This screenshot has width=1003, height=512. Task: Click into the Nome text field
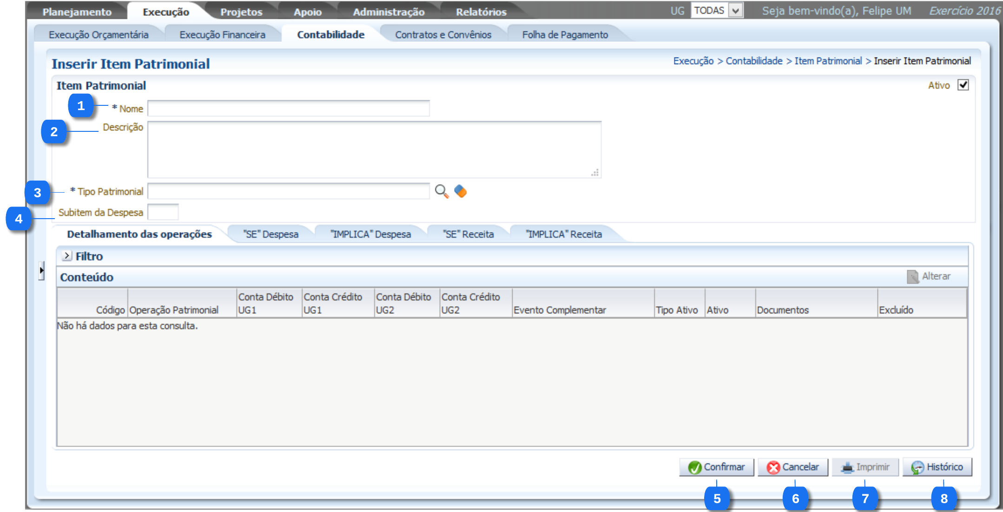tap(288, 109)
